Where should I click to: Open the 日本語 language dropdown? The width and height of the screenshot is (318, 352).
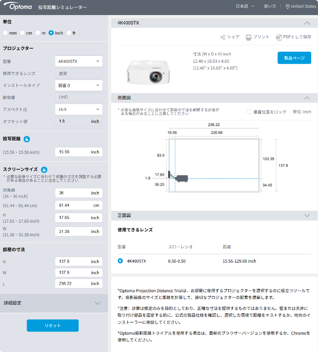[245, 6]
